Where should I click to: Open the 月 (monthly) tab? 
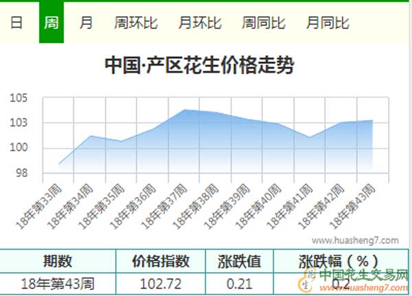[86, 22]
